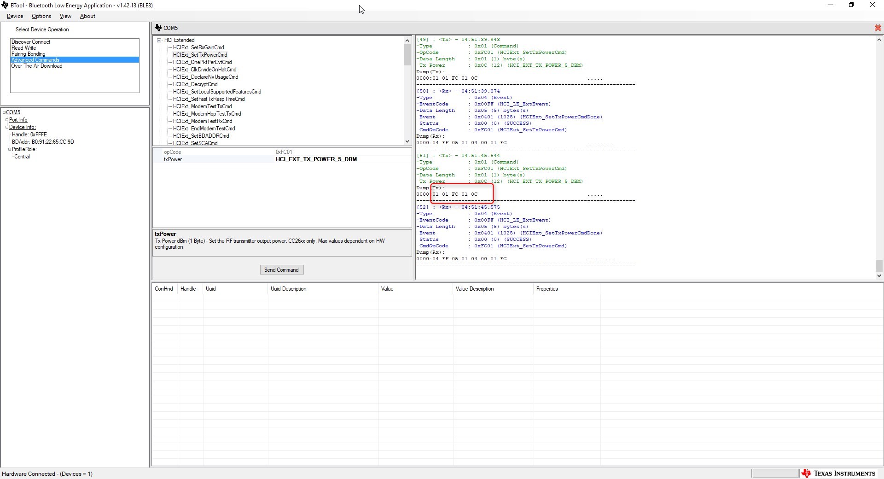Select Port Info tree item

[x=18, y=120]
